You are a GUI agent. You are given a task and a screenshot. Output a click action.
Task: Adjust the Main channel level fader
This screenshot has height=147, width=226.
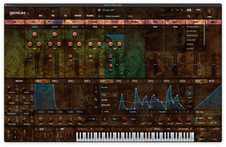[x=195, y=64]
